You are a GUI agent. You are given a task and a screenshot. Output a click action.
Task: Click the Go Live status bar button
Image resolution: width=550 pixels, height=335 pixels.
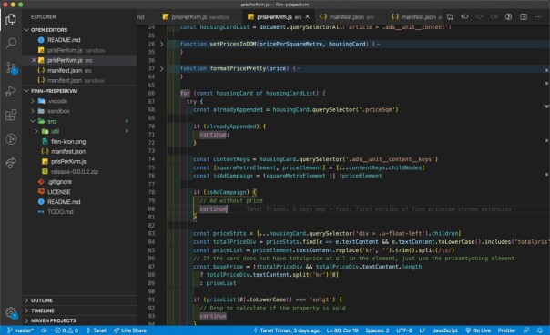(478, 330)
